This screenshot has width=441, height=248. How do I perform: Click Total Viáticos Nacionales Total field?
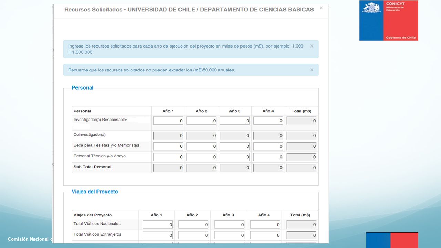301,225
